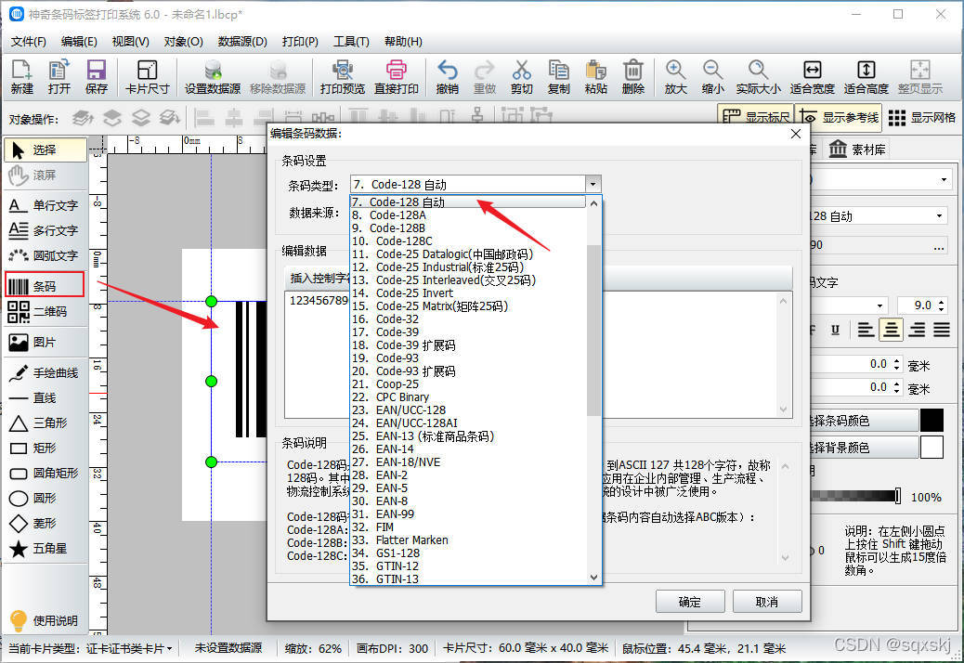The height and width of the screenshot is (663, 964).
Task: Open 当前卡片类型 card type dropdown
Action: click(129, 648)
